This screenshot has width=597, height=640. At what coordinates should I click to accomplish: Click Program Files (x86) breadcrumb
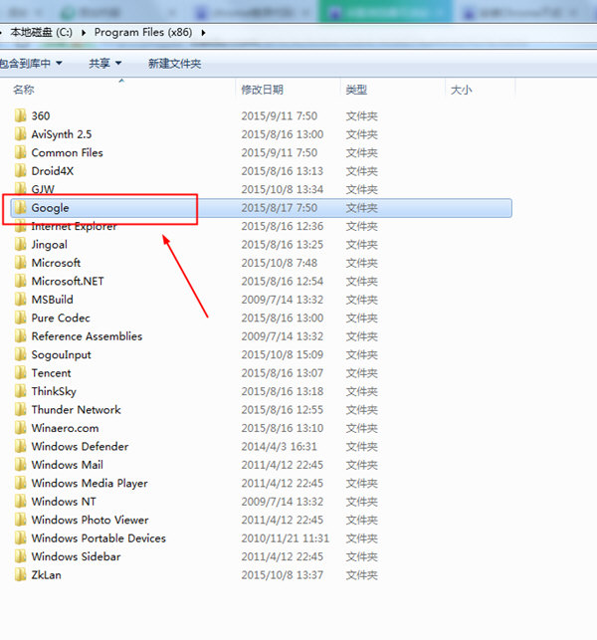143,32
